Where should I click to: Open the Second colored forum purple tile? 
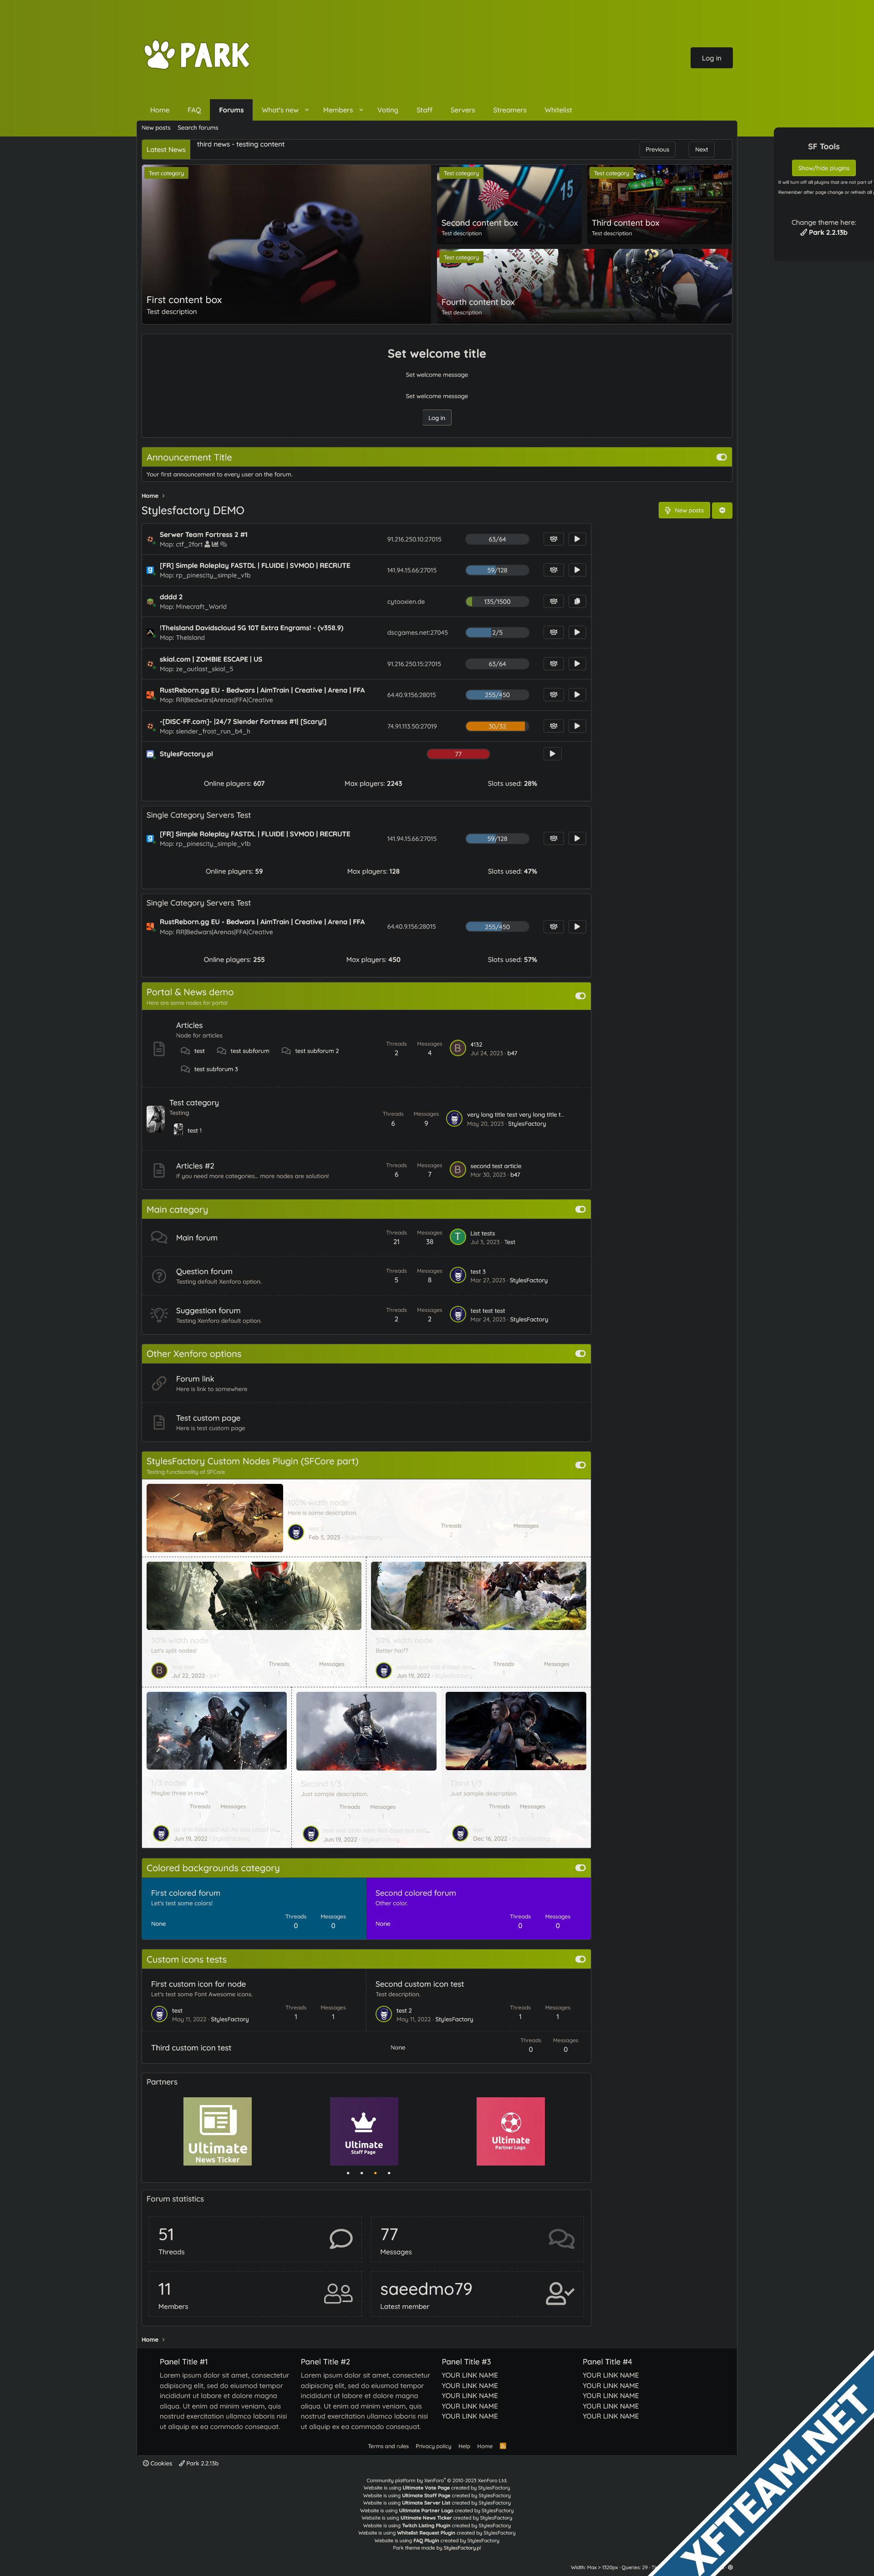478,1908
